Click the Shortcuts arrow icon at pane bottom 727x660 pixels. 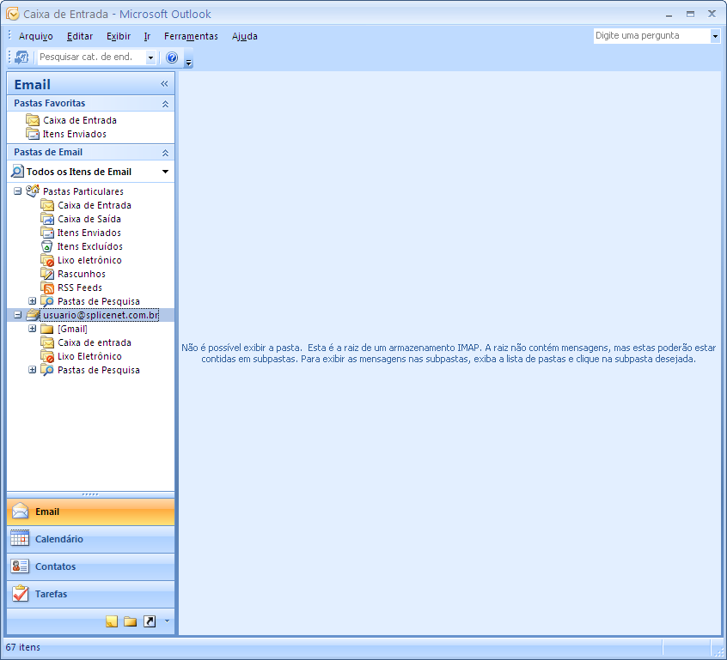click(150, 621)
